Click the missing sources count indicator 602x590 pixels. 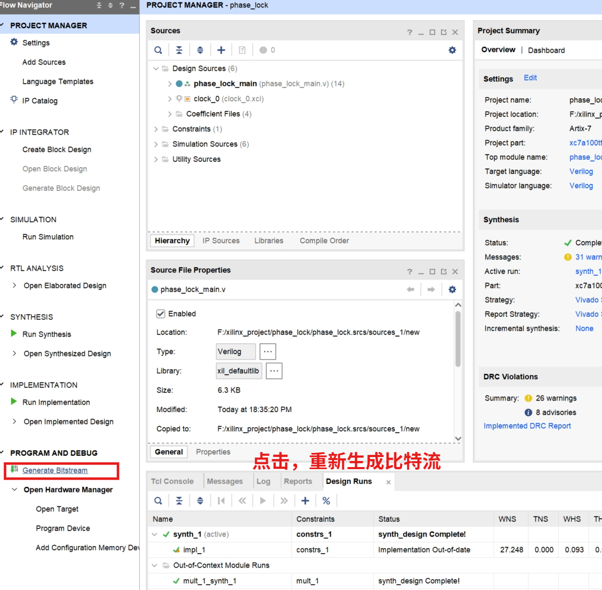[x=267, y=50]
